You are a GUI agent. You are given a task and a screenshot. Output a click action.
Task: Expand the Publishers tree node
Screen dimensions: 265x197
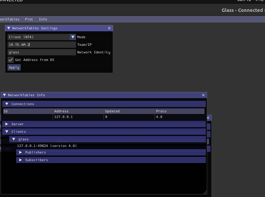coord(20,153)
